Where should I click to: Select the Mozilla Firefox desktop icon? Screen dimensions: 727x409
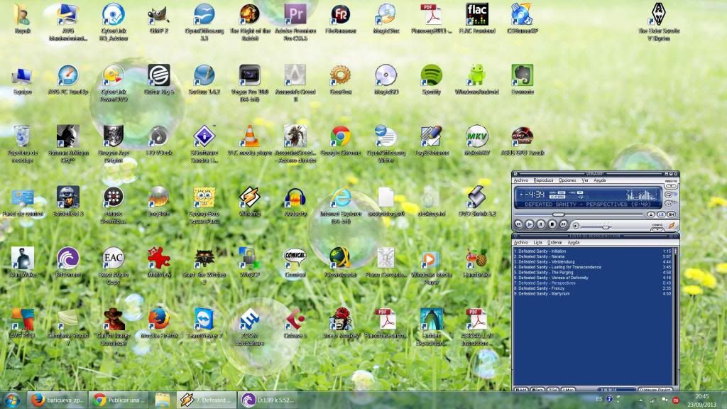click(x=158, y=323)
